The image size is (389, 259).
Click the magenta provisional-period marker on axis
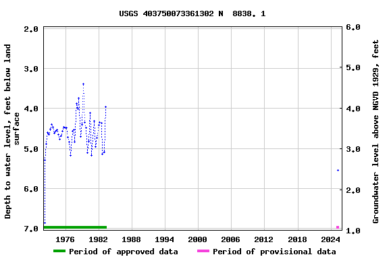pos(338,227)
